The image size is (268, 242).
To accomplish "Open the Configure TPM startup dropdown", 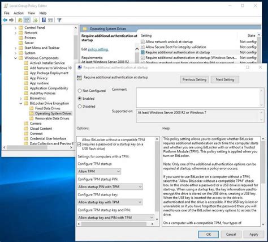I will pos(99,171).
